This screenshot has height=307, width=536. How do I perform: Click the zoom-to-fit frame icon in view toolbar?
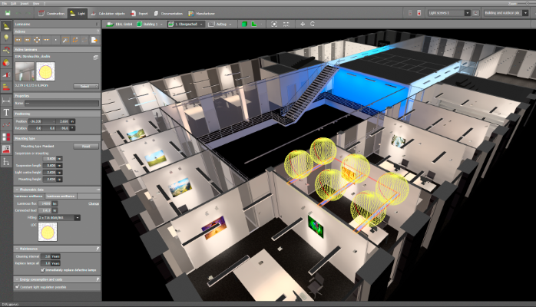[274, 24]
